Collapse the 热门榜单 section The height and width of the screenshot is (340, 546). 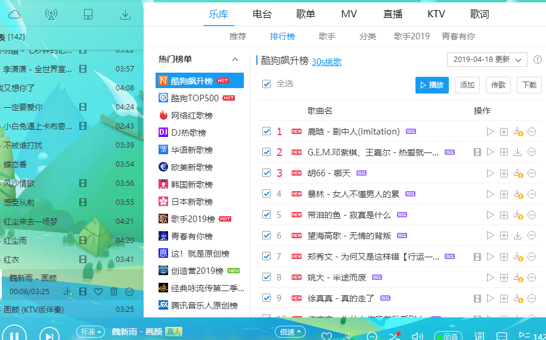pyautogui.click(x=235, y=60)
